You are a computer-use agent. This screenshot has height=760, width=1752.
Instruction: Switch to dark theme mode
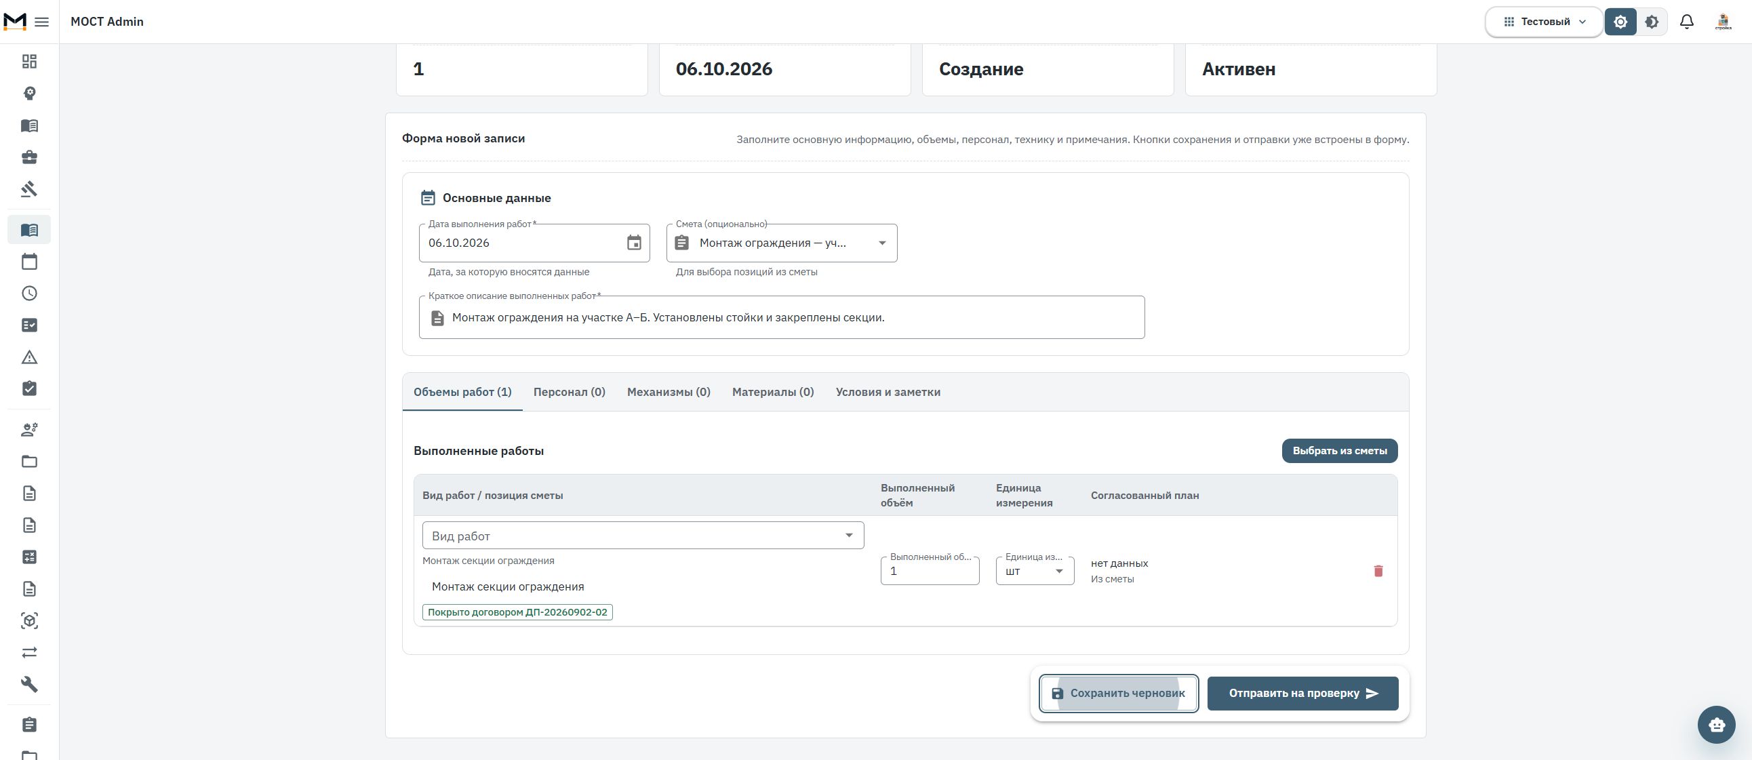(1652, 22)
